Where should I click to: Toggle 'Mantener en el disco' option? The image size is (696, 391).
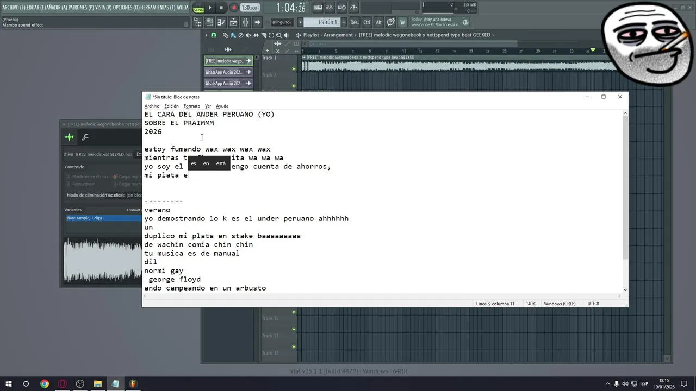[87, 176]
